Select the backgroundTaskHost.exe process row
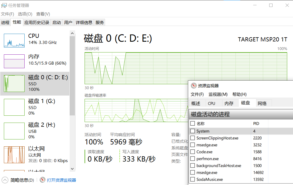This screenshot has width=293, height=185. pyautogui.click(x=241, y=166)
